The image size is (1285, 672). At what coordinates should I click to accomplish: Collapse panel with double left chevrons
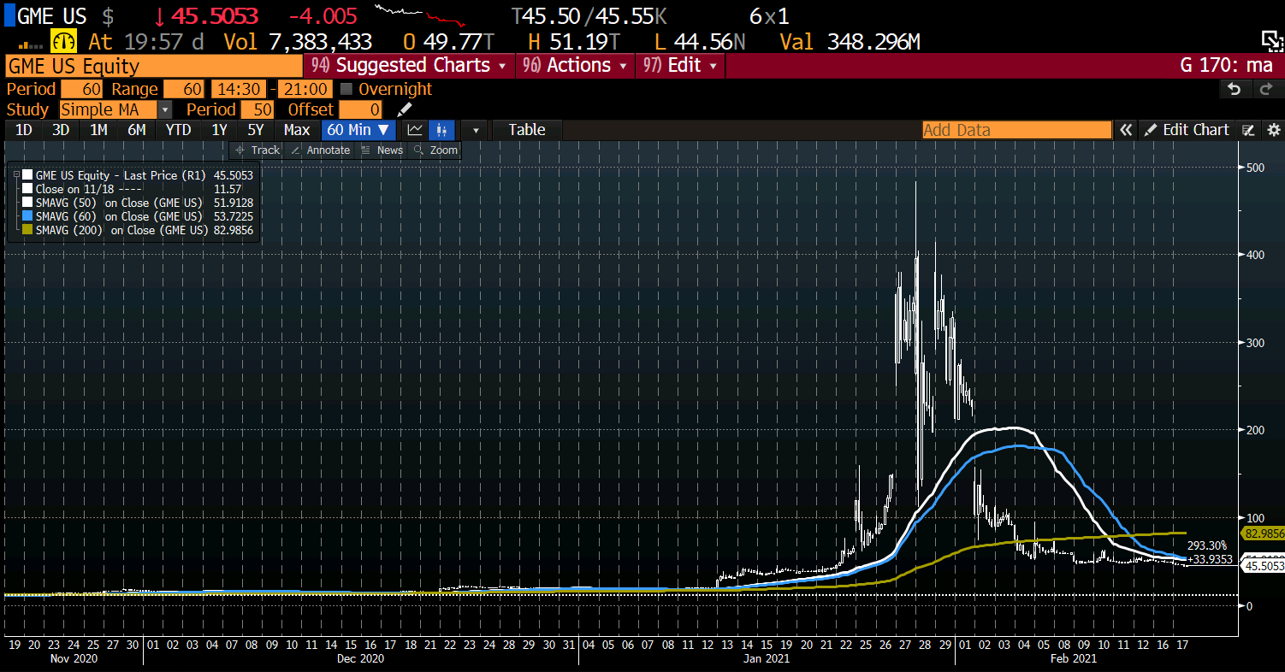coord(1127,130)
